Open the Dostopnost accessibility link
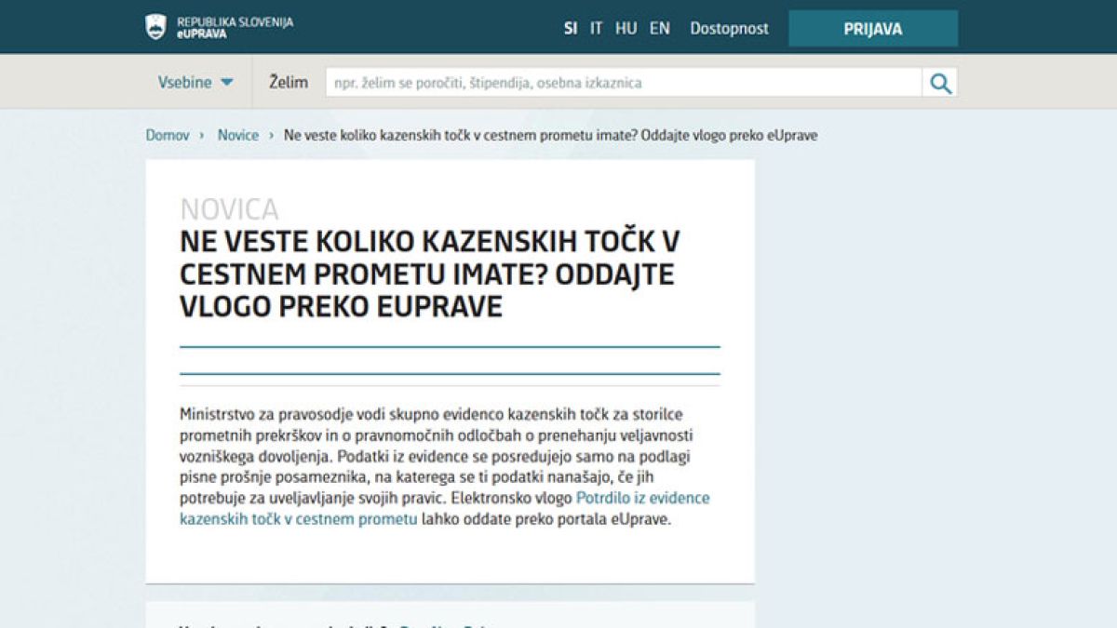This screenshot has height=628, width=1117. (x=729, y=28)
